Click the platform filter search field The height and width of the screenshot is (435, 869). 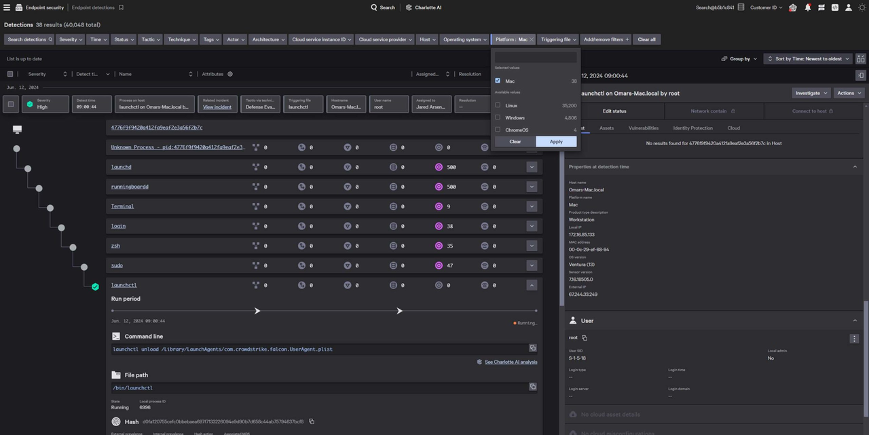[536, 58]
